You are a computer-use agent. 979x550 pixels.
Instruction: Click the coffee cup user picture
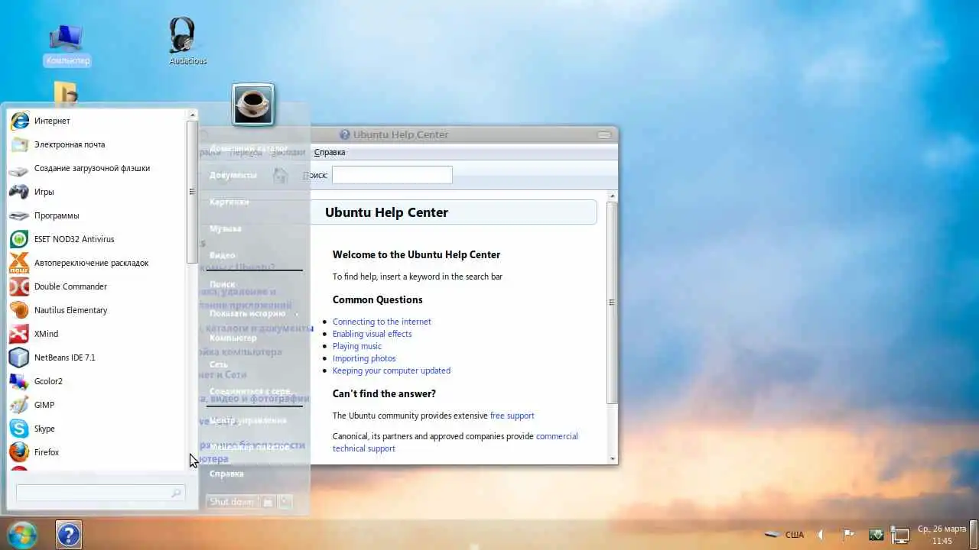click(x=252, y=104)
